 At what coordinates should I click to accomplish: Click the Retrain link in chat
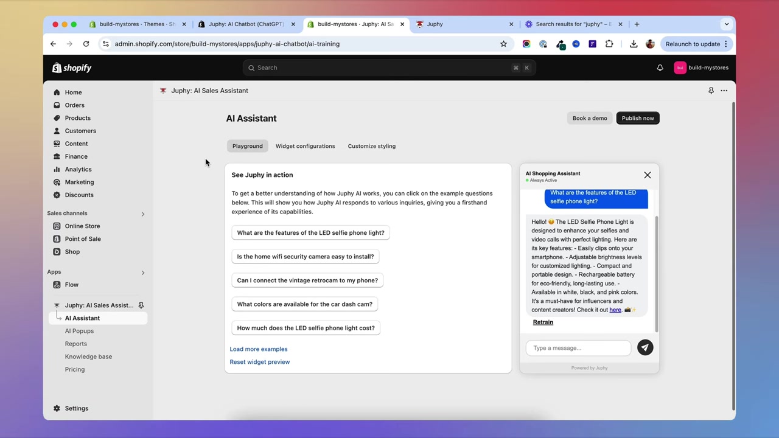coord(543,322)
